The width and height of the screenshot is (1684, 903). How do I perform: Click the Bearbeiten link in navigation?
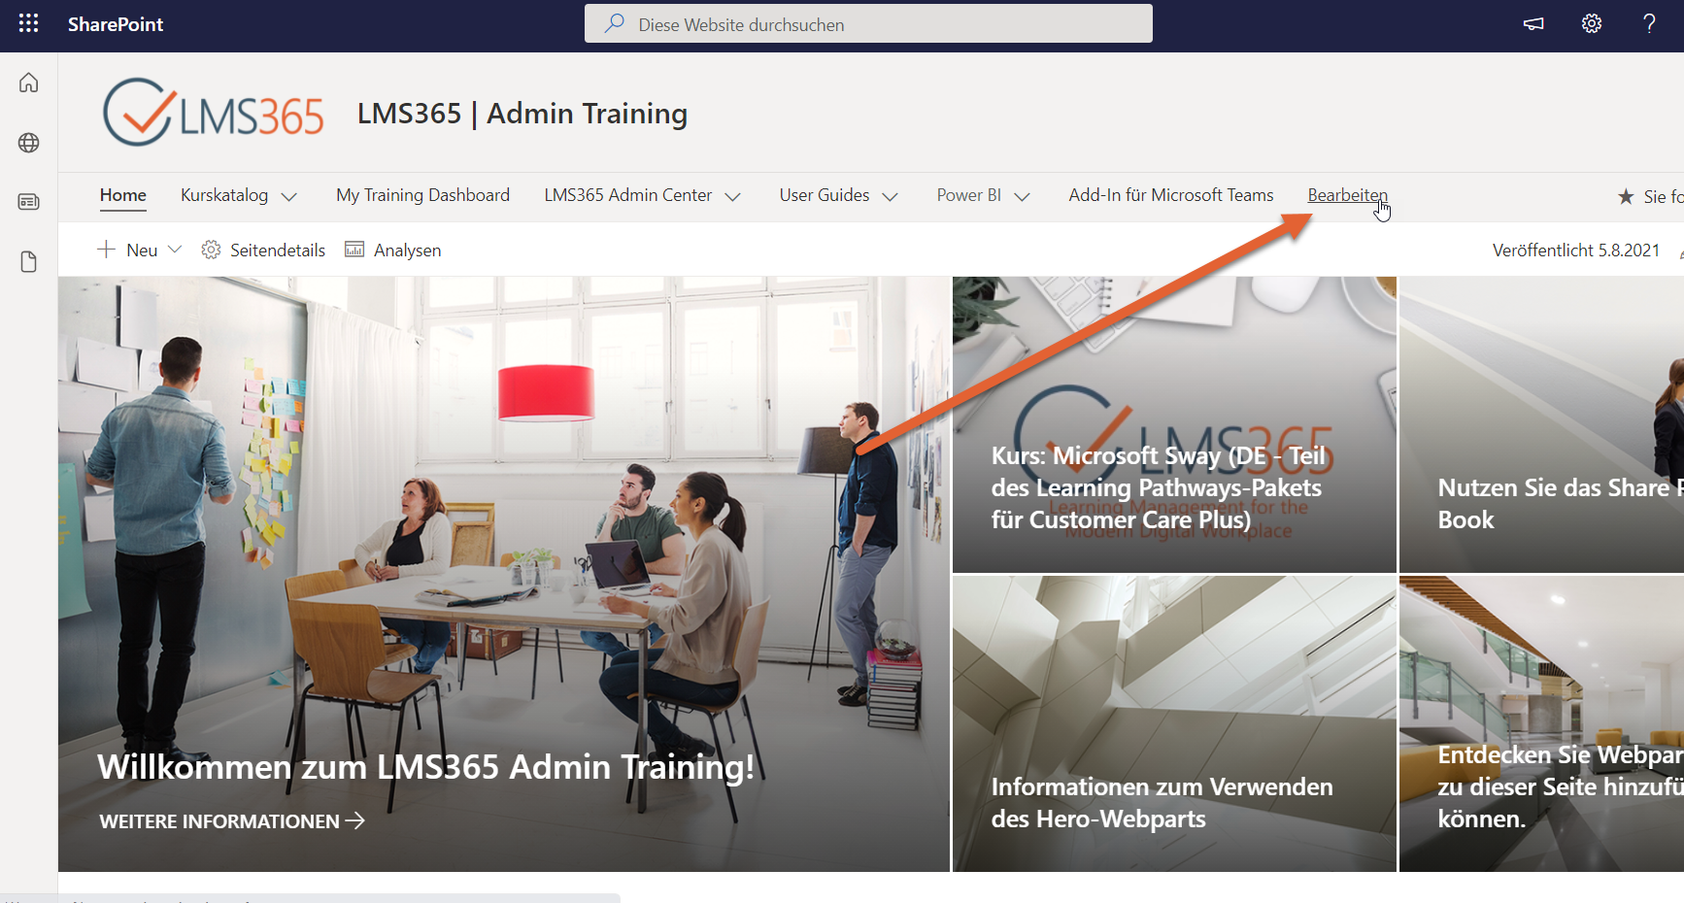pos(1347,195)
